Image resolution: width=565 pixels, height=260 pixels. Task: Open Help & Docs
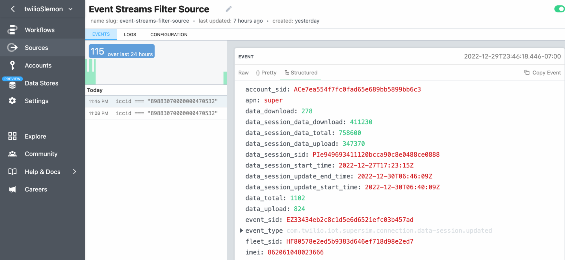click(x=42, y=172)
